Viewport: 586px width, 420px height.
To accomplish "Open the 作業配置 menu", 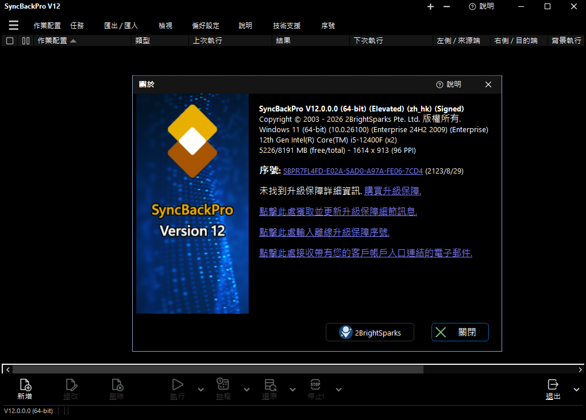I will pos(47,25).
